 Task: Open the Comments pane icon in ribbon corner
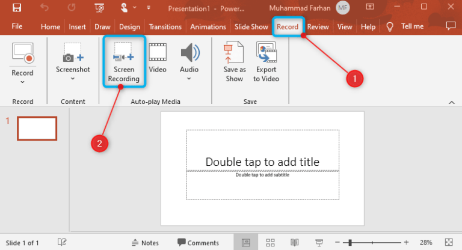[x=450, y=26]
